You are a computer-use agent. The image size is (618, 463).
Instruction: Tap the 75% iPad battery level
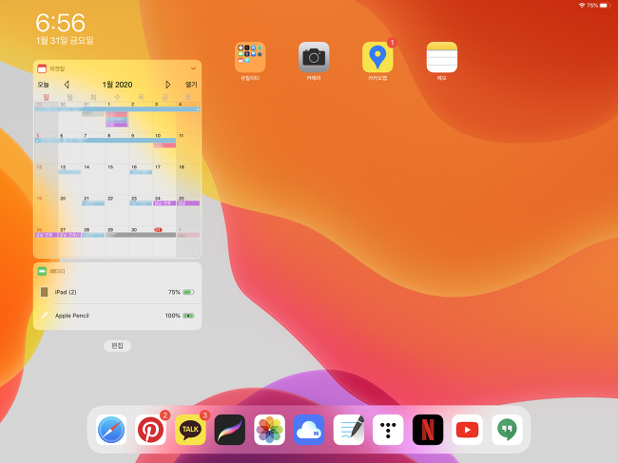point(174,292)
